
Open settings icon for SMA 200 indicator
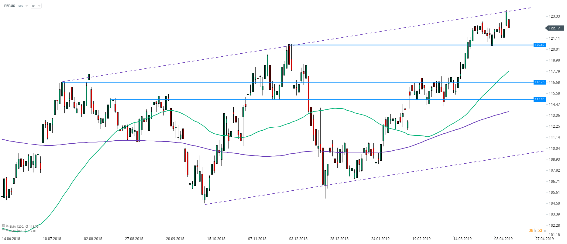click(x=3, y=226)
